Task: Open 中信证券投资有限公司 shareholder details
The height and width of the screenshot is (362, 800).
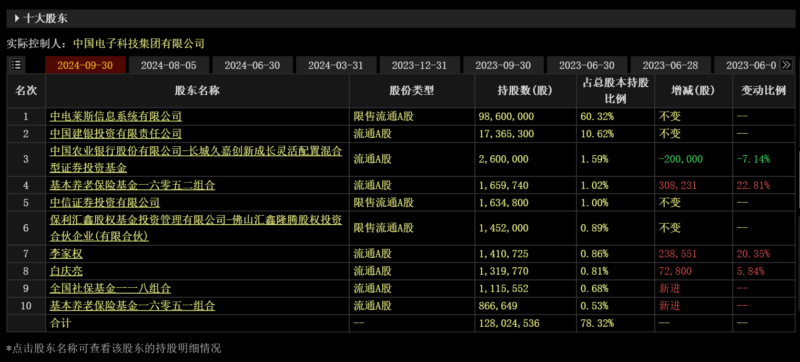Action: click(105, 203)
